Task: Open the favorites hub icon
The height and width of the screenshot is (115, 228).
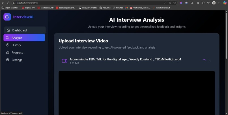Action: 198,3
